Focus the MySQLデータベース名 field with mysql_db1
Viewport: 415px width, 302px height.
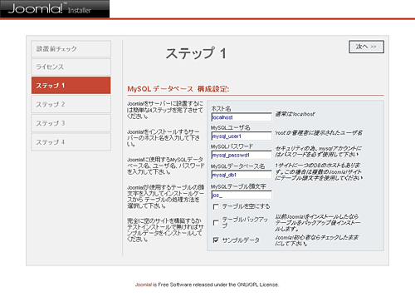[x=242, y=175]
